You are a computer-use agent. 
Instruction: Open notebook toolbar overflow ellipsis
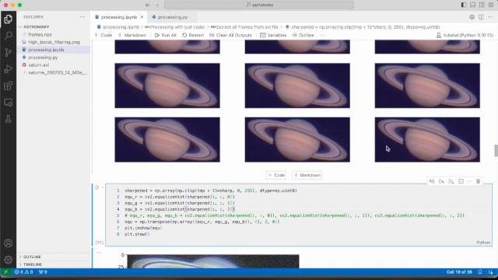[x=322, y=35]
